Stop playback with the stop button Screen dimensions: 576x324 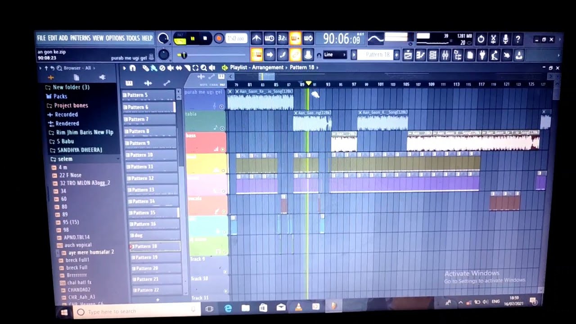click(205, 39)
